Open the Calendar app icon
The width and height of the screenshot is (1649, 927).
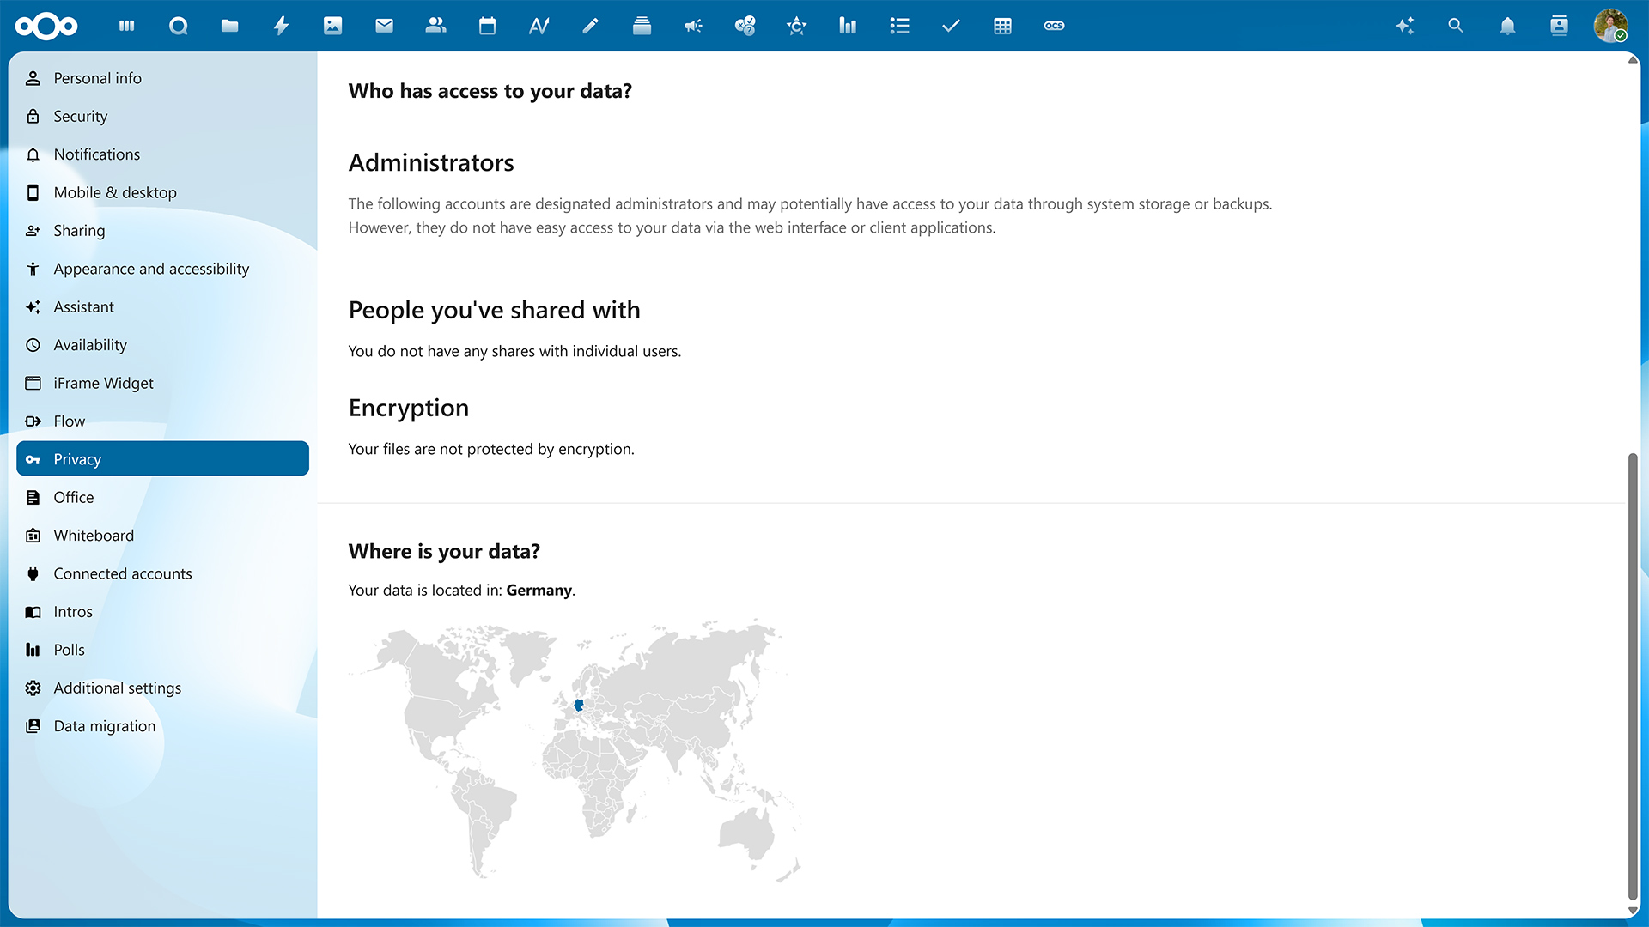click(487, 26)
